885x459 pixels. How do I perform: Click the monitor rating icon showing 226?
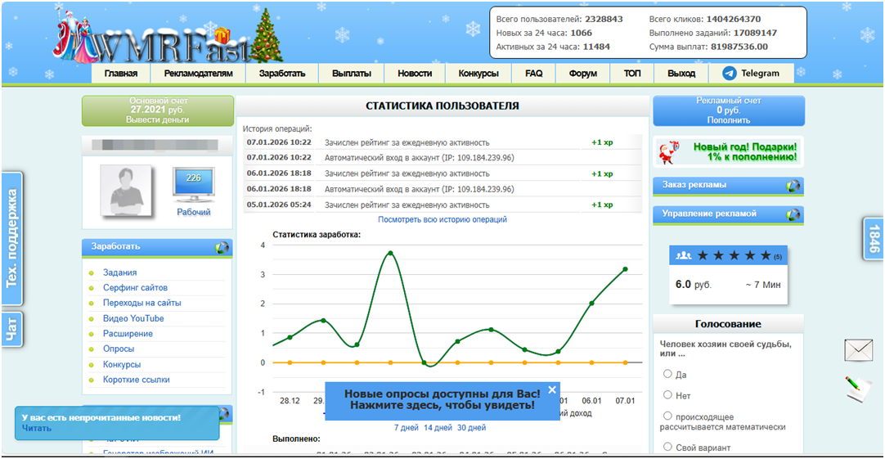pos(194,185)
